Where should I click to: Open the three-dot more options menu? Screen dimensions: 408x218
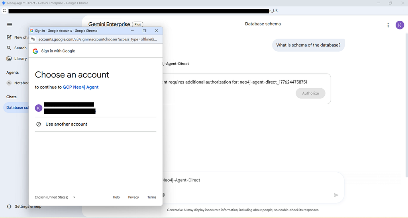(388, 25)
